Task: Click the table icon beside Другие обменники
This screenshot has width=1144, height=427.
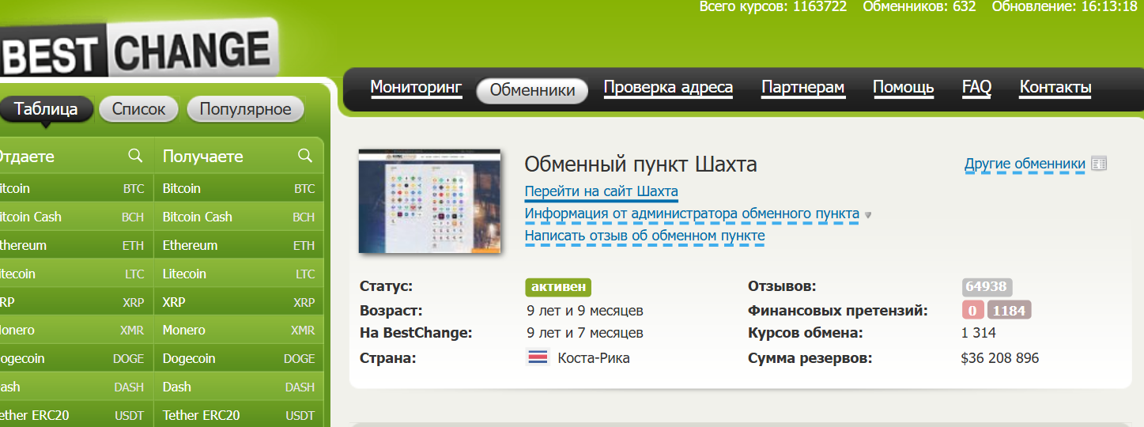Action: (x=1099, y=164)
